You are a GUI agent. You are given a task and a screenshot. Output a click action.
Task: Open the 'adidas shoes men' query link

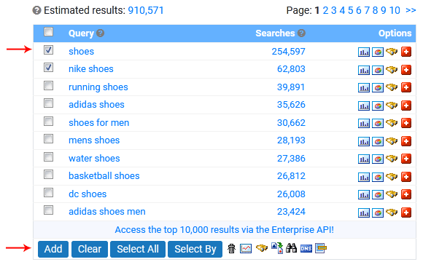107,212
